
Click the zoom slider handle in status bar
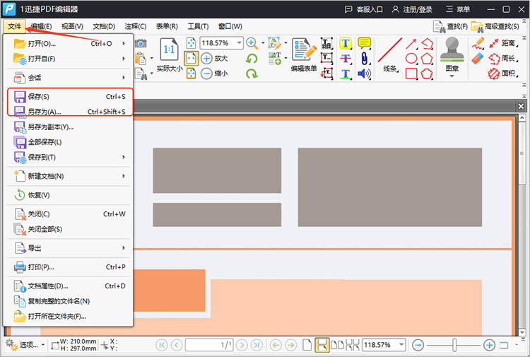point(454,345)
